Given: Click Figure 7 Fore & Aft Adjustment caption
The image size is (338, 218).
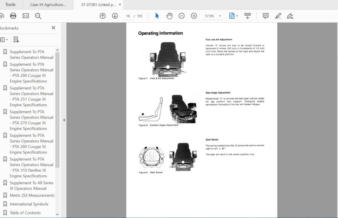Looking at the screenshot, I should pyautogui.click(x=157, y=78).
